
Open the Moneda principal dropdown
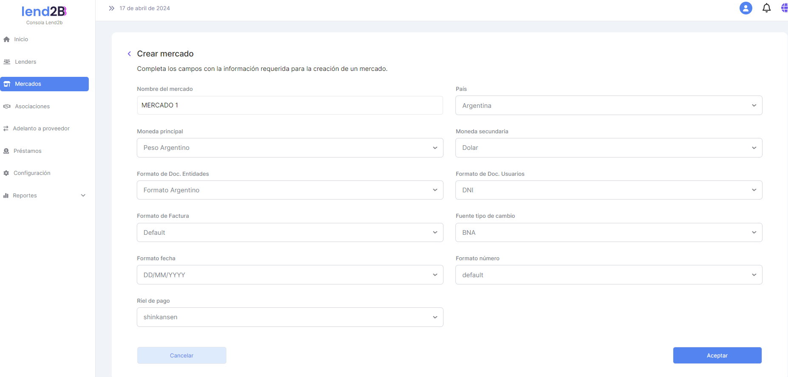[290, 148]
